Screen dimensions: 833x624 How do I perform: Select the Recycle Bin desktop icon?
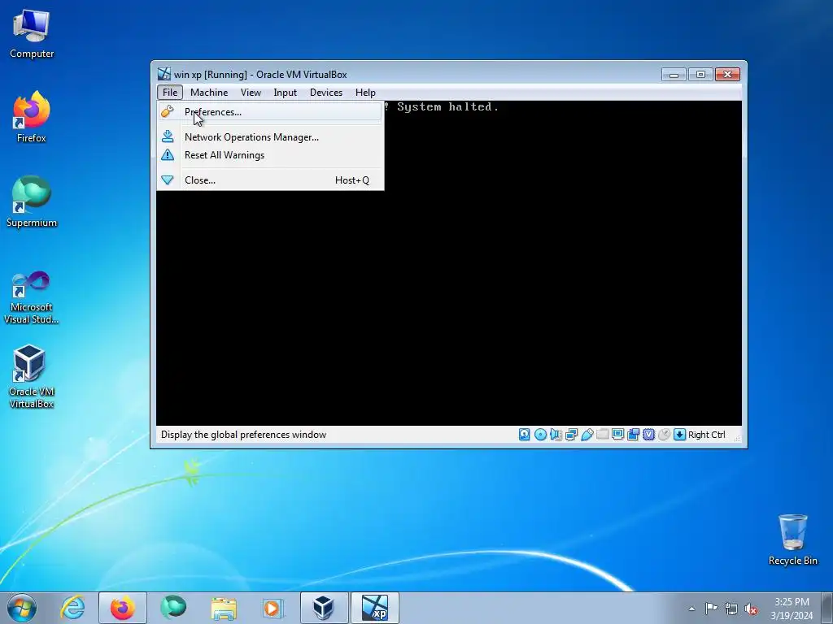click(792, 539)
